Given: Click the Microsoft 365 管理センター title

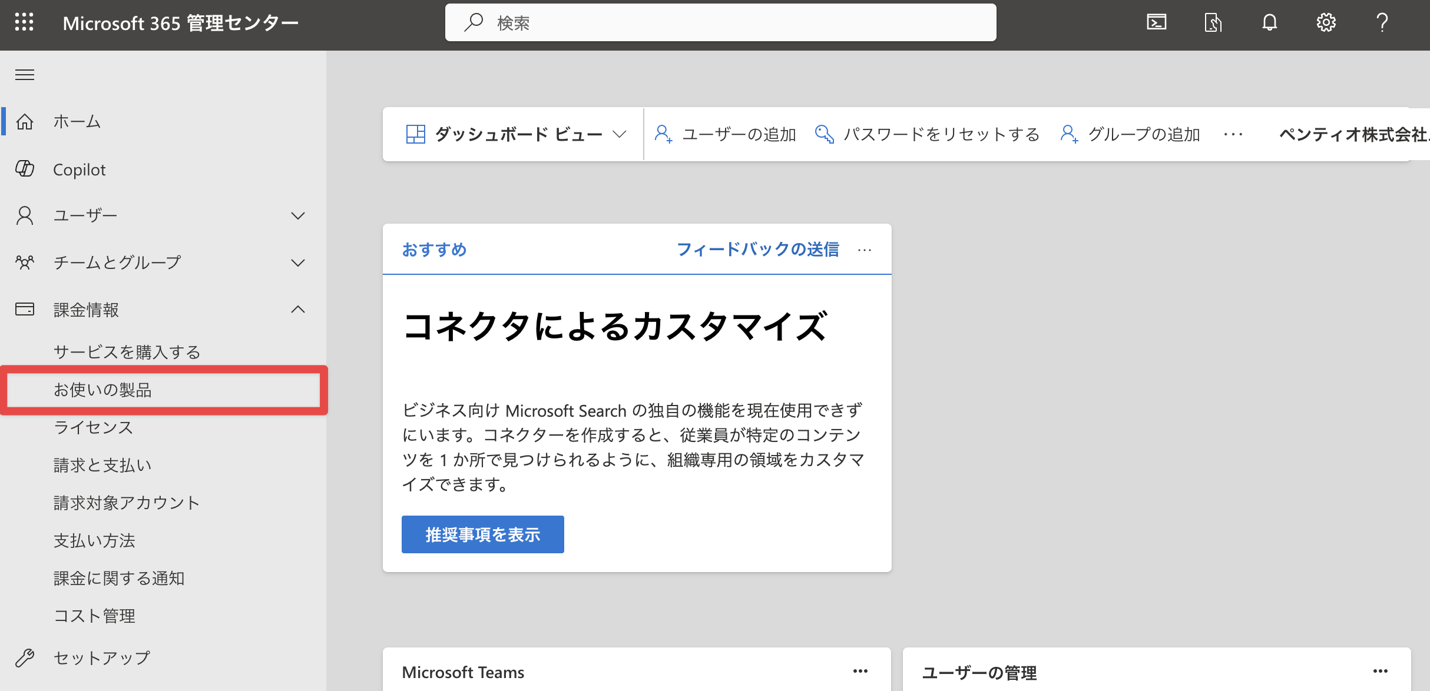Looking at the screenshot, I should tap(181, 23).
